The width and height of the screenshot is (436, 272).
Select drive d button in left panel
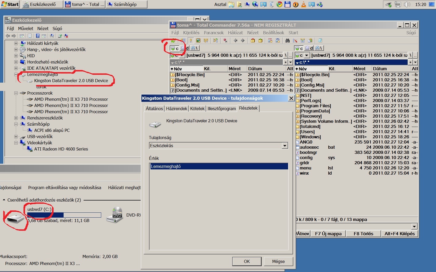[x=185, y=48]
